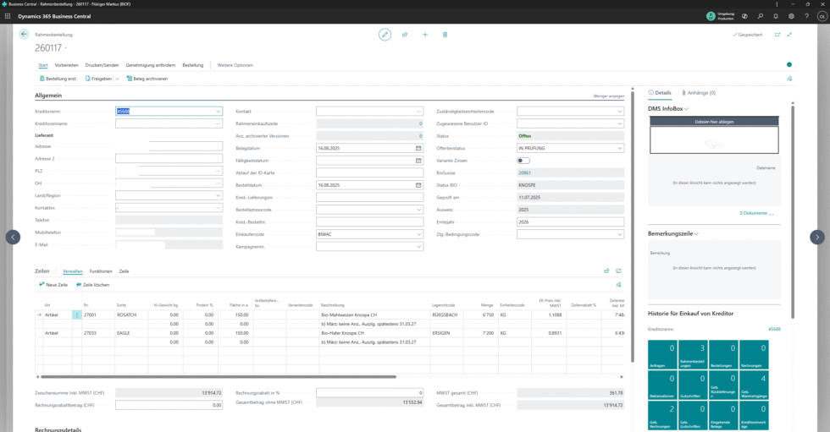830x432 pixels.
Task: Open the settings gear in top bar
Action: (x=791, y=16)
